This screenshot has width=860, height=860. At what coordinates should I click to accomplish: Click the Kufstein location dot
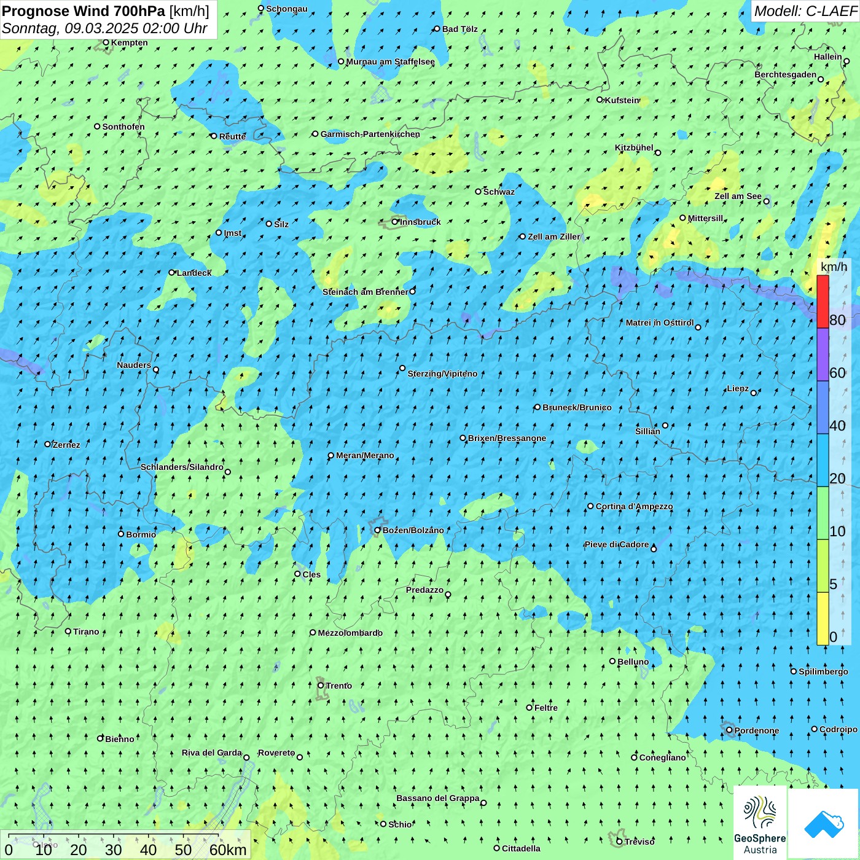(600, 100)
